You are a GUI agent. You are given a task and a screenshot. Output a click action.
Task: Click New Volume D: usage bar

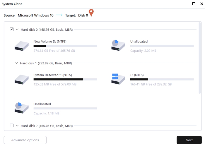tap(65, 46)
